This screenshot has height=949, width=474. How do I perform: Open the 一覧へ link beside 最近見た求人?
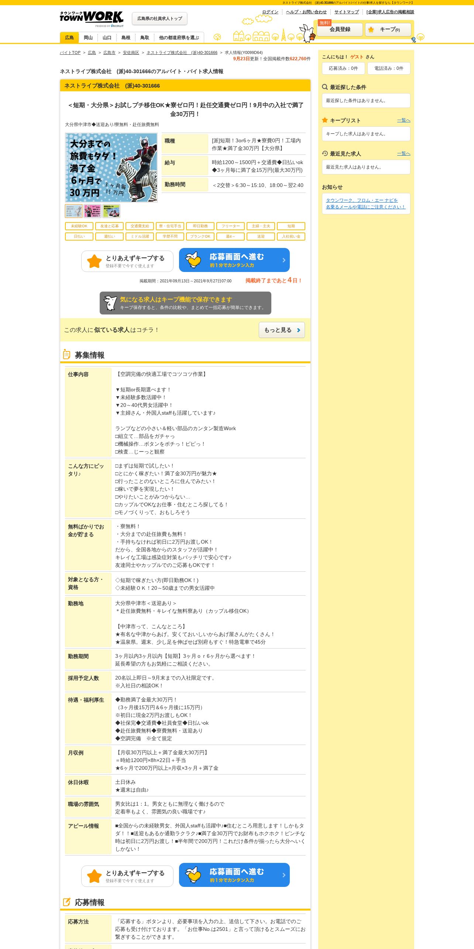(404, 153)
